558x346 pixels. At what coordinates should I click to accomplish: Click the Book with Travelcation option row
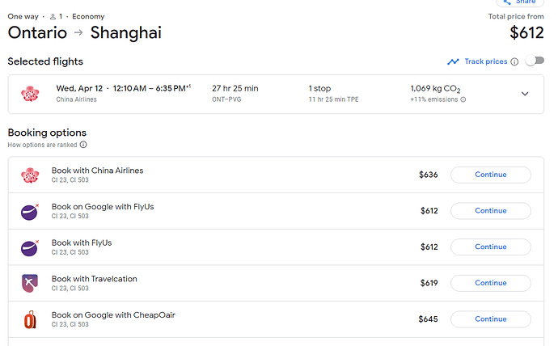pyautogui.click(x=95, y=279)
